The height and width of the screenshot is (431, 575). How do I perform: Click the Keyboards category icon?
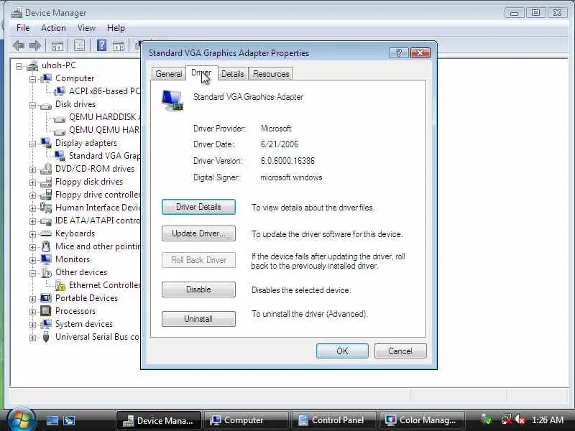[x=46, y=233]
